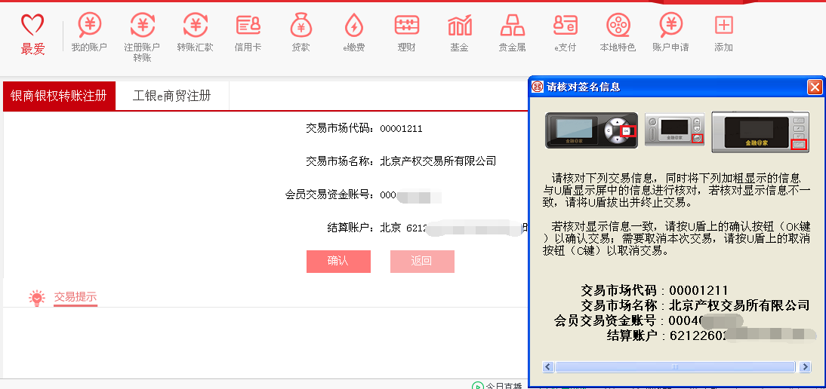Screen dimensions: 826x389
Task: Open the 最爱 favorites heart icon
Action: click(32, 34)
